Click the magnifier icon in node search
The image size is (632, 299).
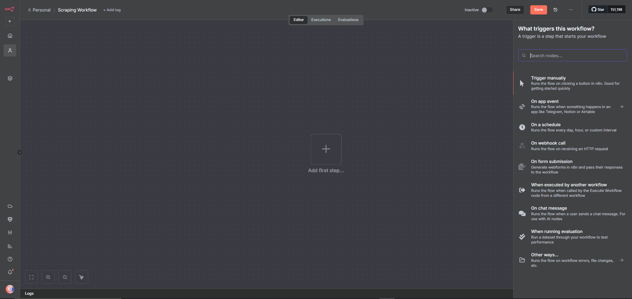coord(524,56)
